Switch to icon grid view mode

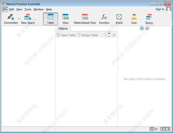(x=152, y=129)
